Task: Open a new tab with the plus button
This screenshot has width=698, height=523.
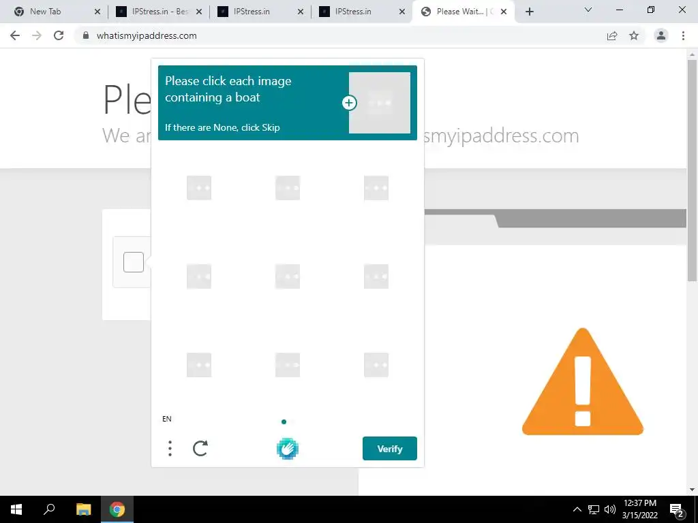Action: pyautogui.click(x=529, y=12)
